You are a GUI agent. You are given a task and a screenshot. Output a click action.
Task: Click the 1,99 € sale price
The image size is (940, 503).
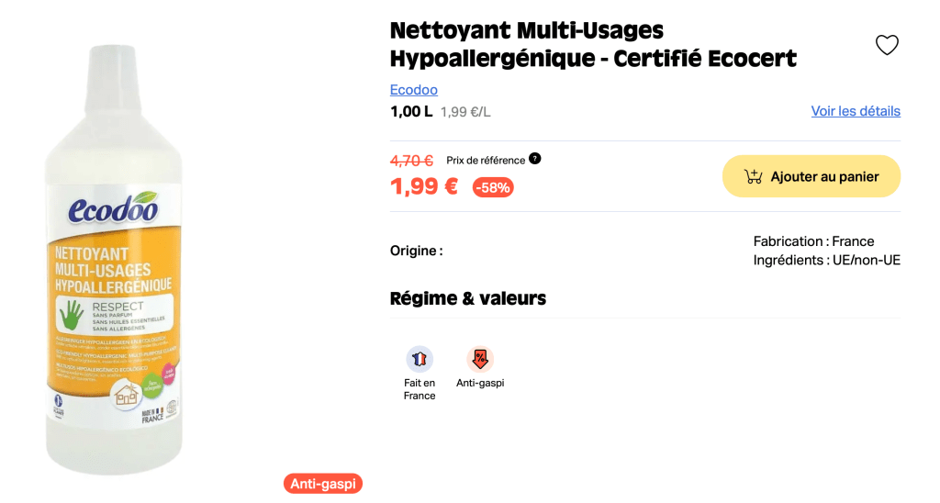(x=424, y=186)
